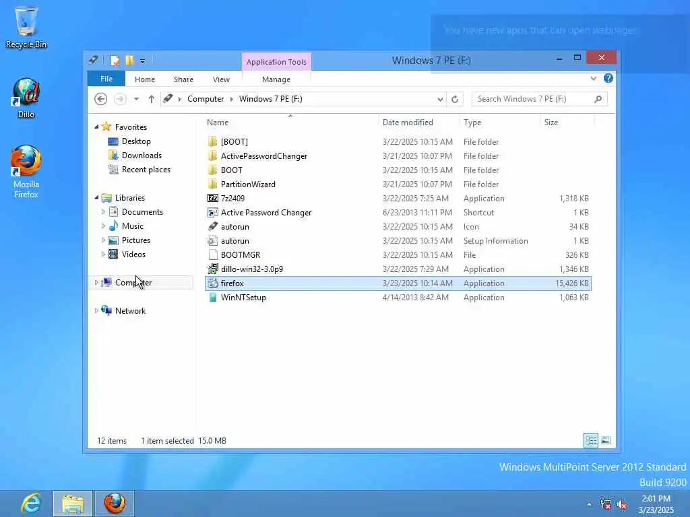Expand the Network tree node
The image size is (690, 517).
[x=96, y=311]
